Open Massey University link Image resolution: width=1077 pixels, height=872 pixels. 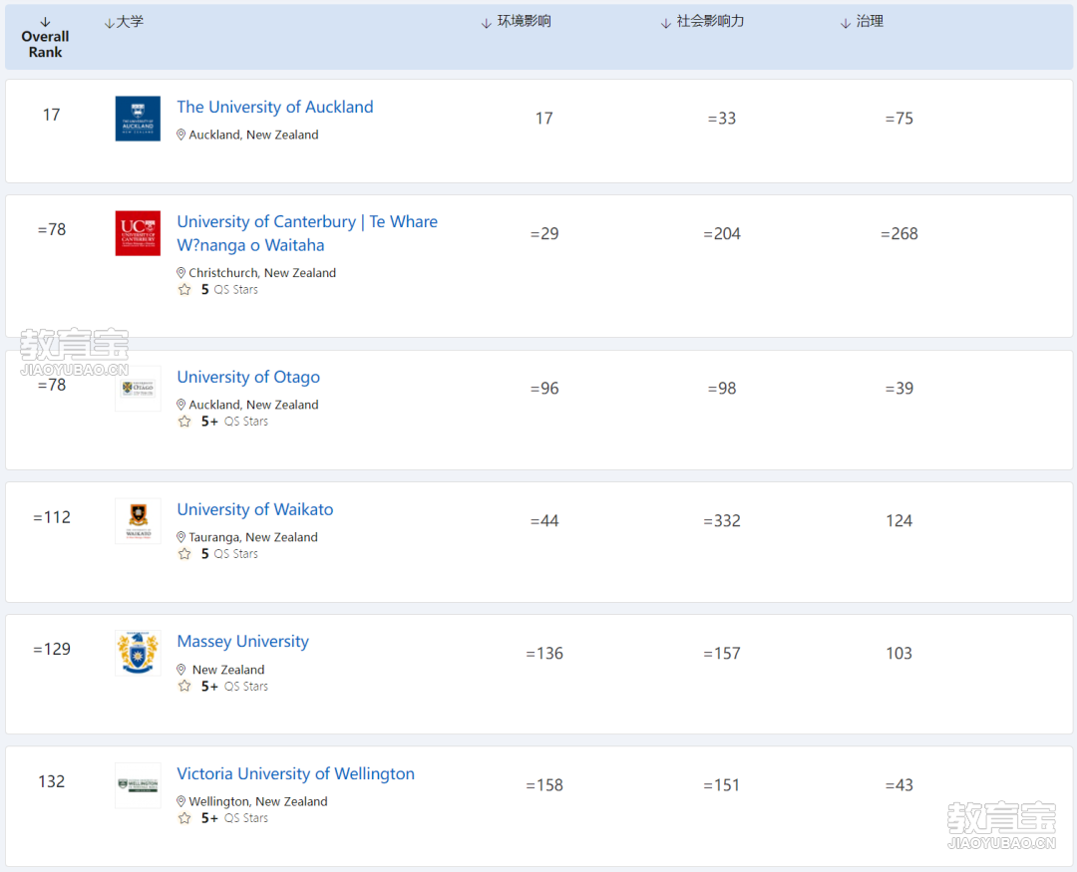pos(243,642)
